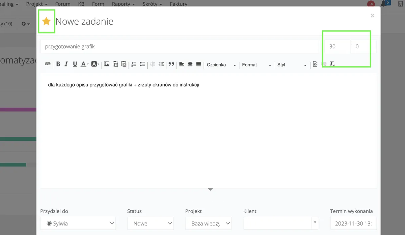Click the Termin wykonania date field

pyautogui.click(x=353, y=223)
